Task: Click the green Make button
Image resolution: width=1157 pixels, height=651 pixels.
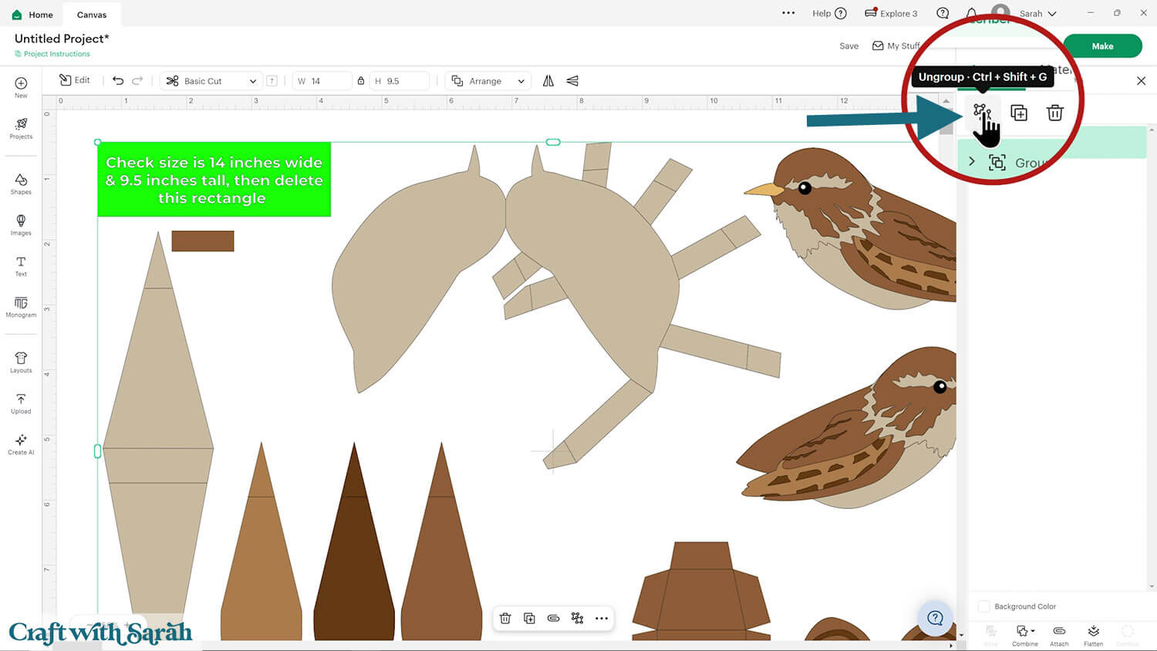Action: pos(1101,46)
